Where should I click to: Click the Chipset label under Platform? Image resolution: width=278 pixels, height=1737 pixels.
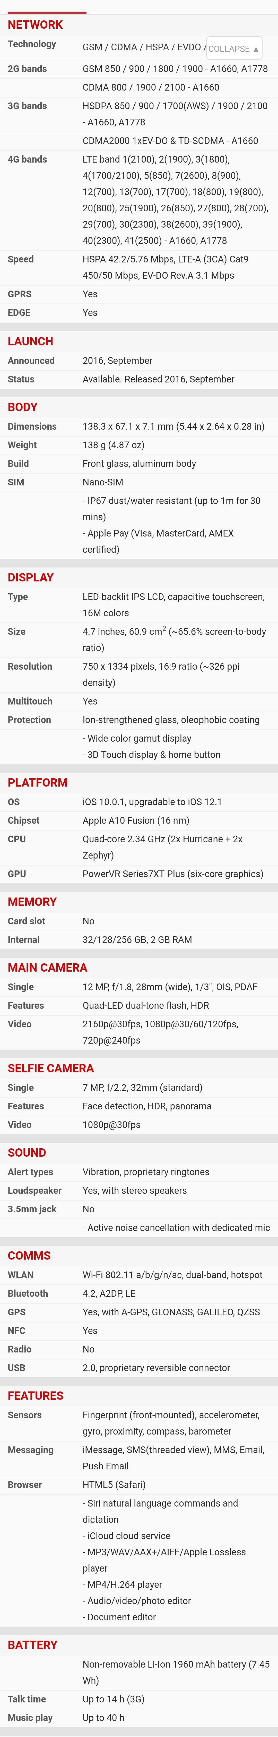[24, 821]
